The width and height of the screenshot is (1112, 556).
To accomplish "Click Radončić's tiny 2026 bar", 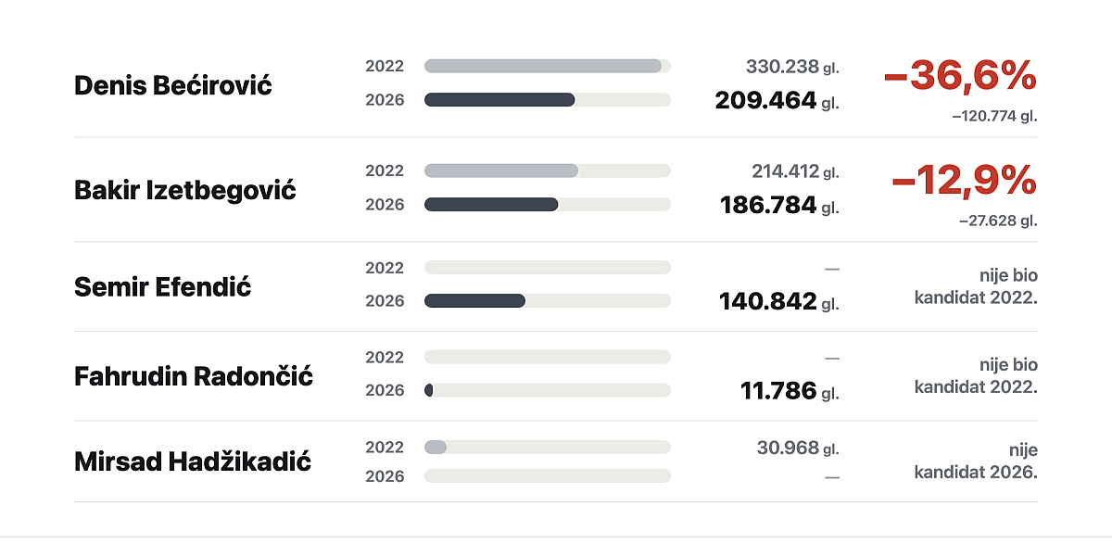I will 429,390.
